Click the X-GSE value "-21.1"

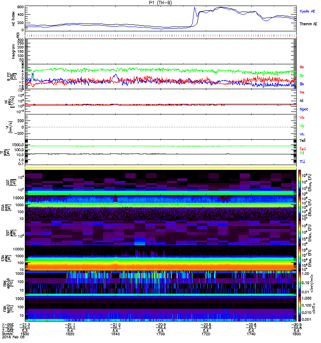[70, 325]
